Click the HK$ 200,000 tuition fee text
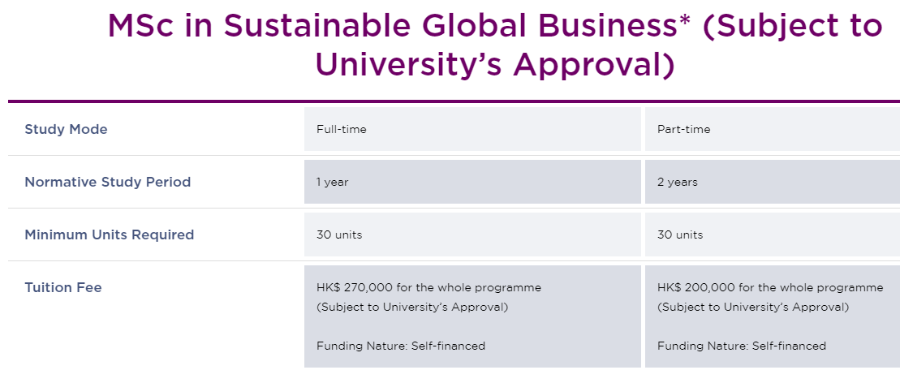The height and width of the screenshot is (370, 900). 770,287
